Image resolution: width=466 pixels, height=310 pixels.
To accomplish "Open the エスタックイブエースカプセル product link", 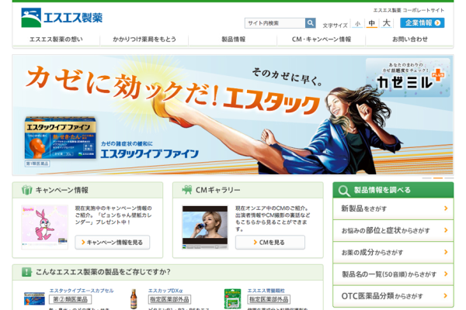I will [x=82, y=291].
